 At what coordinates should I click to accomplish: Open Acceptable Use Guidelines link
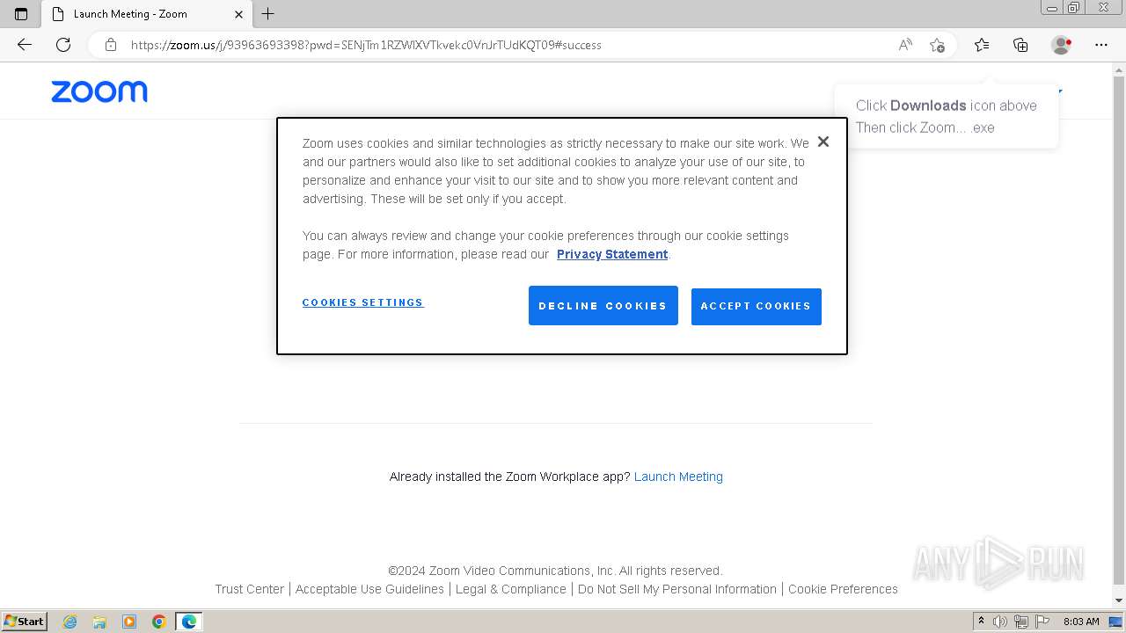click(x=369, y=589)
